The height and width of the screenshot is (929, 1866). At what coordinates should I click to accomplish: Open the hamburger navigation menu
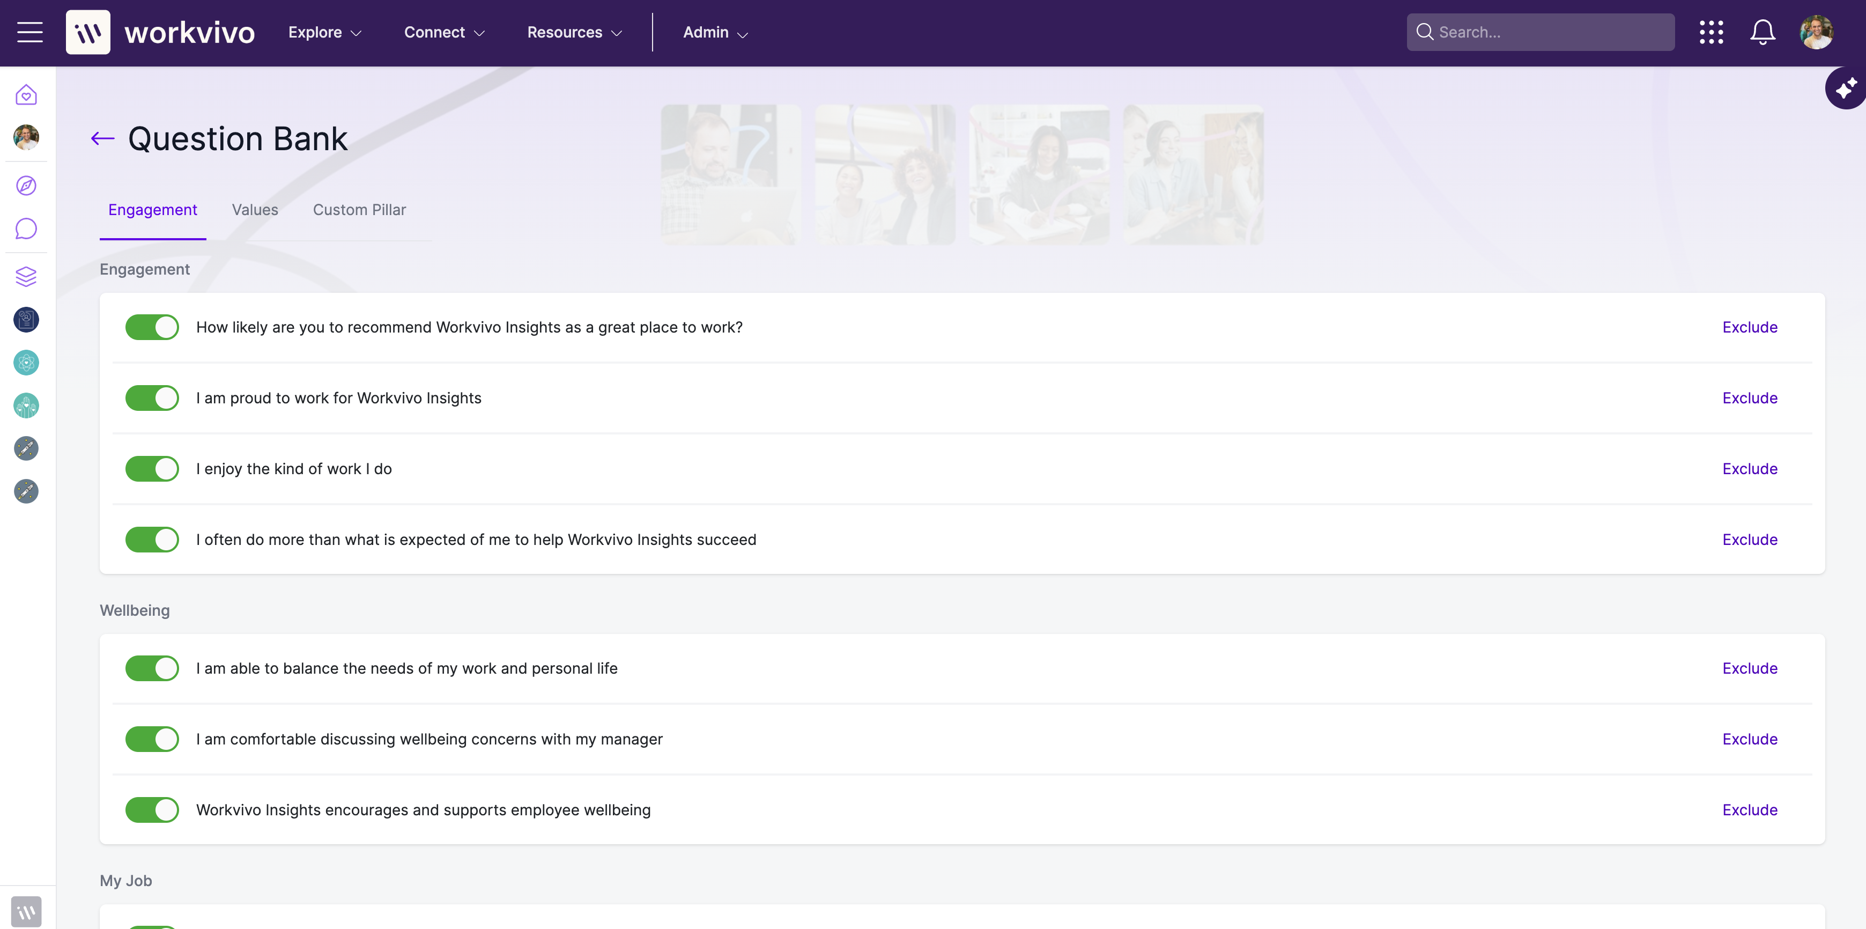pyautogui.click(x=29, y=32)
